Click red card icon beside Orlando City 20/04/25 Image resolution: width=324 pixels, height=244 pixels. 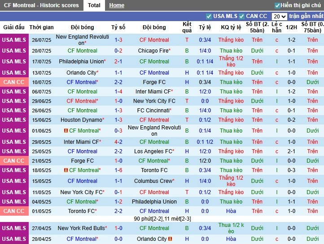(170, 239)
